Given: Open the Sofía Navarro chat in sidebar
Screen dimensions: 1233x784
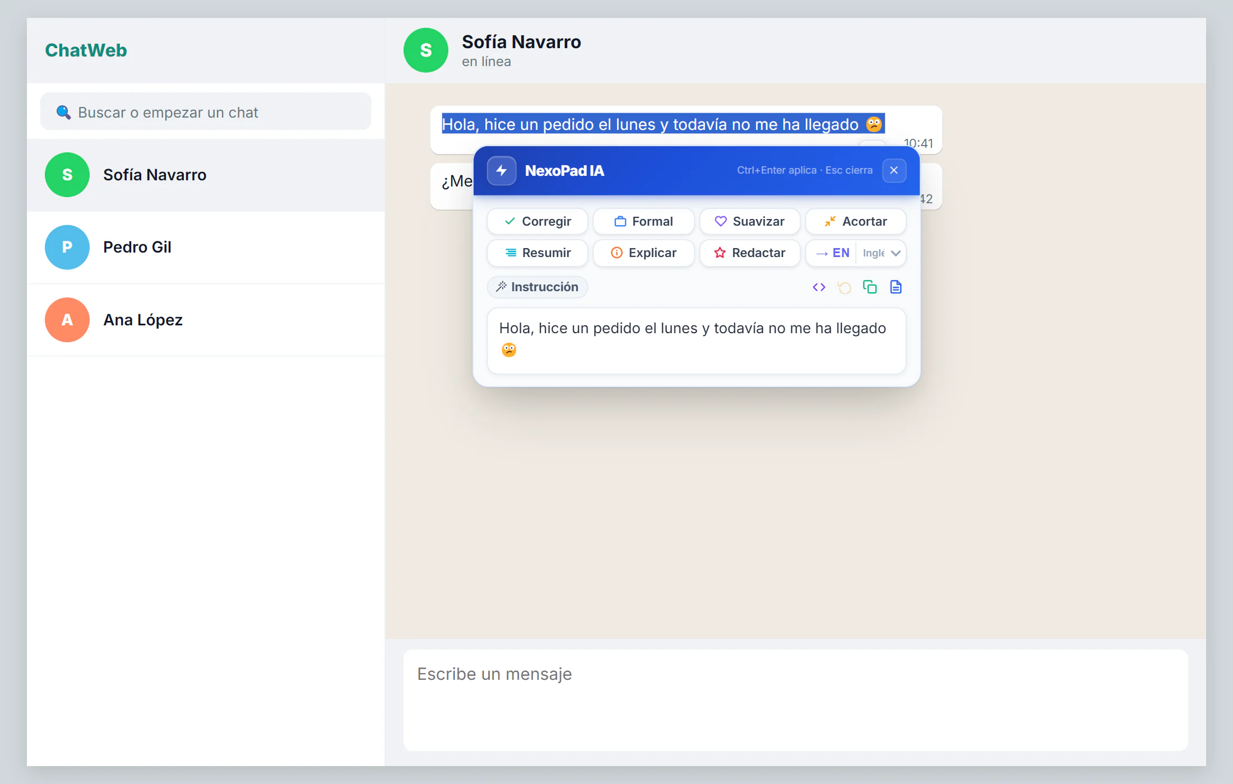Looking at the screenshot, I should [x=206, y=175].
